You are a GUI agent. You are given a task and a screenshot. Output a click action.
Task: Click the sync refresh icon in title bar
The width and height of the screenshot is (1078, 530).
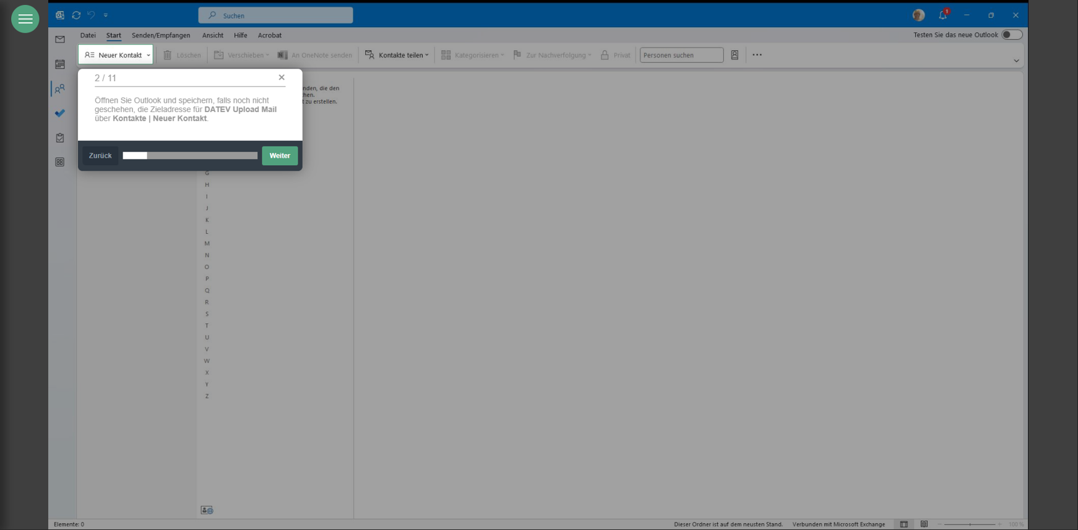click(76, 15)
